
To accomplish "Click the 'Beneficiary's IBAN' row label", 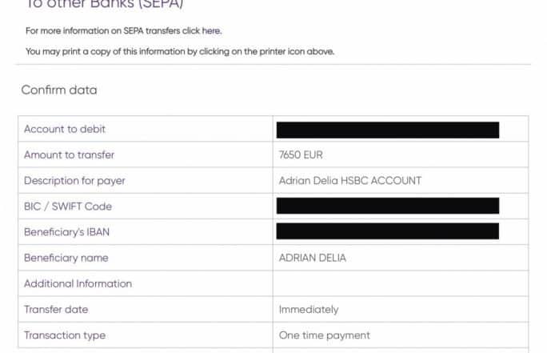I will (x=68, y=232).
